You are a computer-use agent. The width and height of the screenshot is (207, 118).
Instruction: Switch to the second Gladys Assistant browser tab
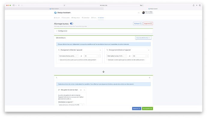153,9
